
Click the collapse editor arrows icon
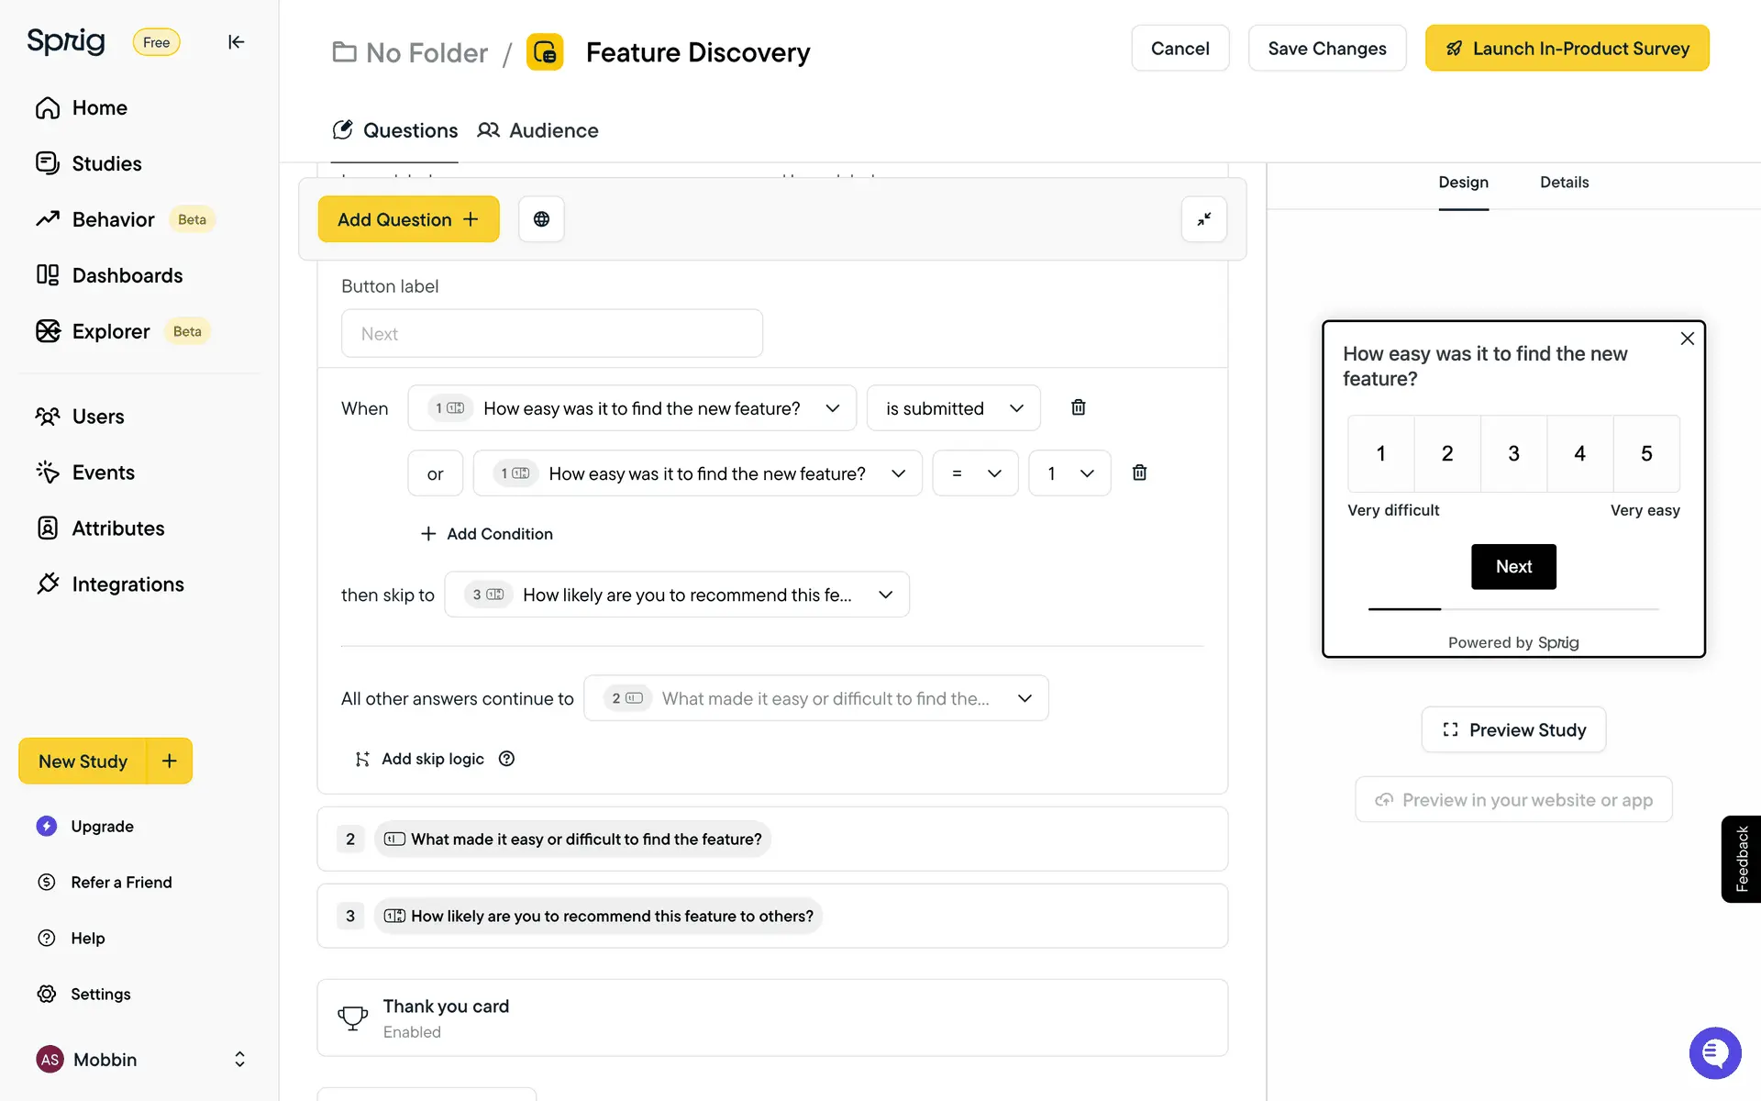pyautogui.click(x=1203, y=219)
